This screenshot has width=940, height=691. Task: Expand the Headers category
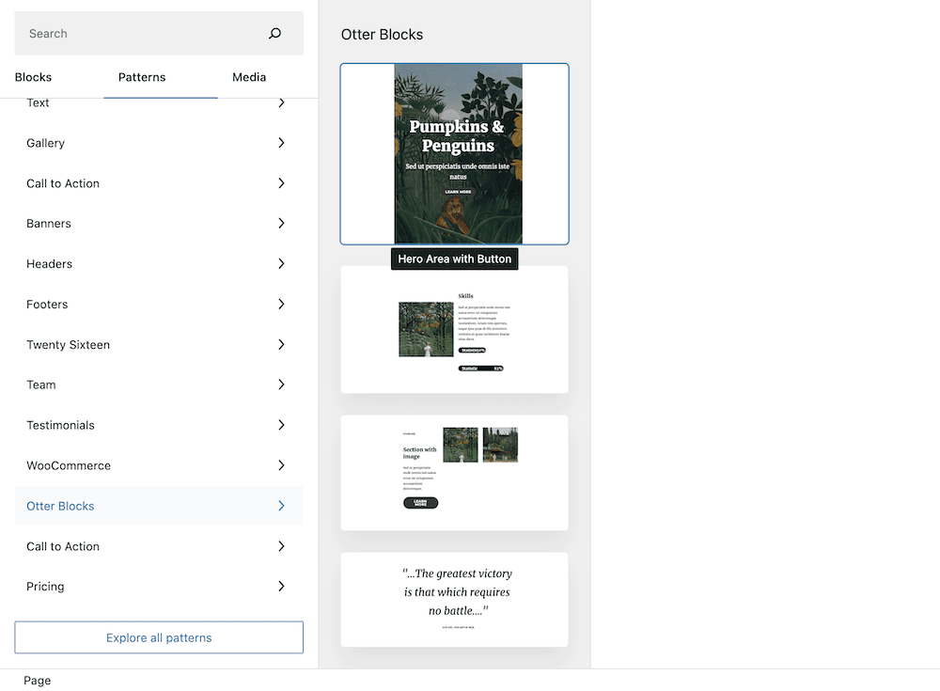[x=158, y=264]
